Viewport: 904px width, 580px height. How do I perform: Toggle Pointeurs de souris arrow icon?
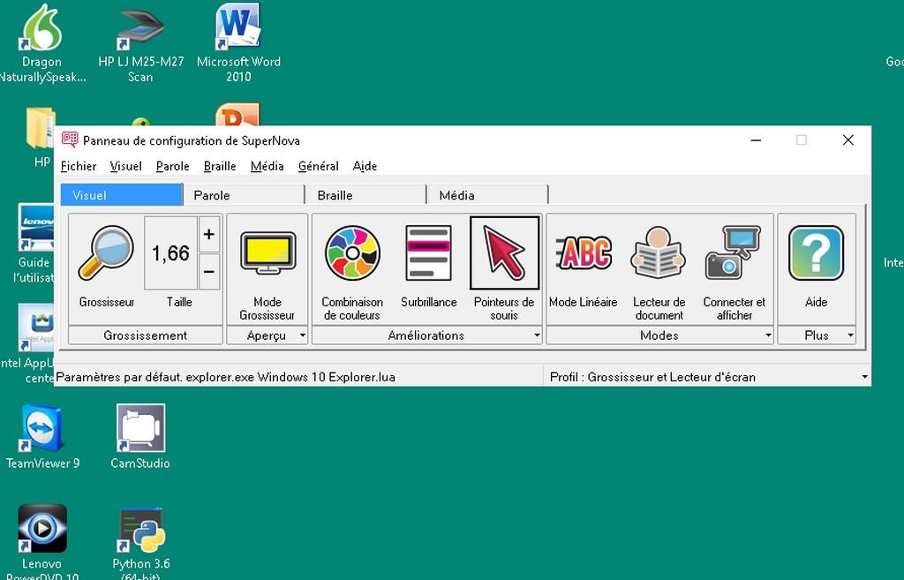coord(504,253)
